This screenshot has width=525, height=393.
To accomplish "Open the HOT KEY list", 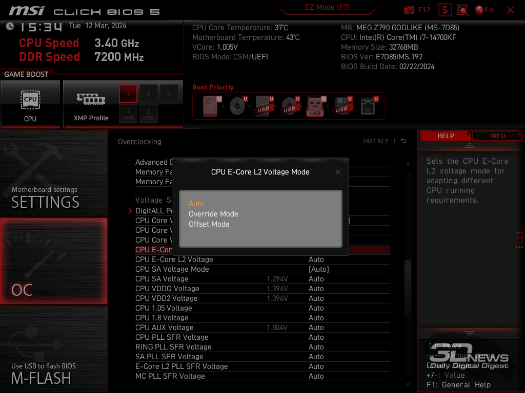I will 376,141.
